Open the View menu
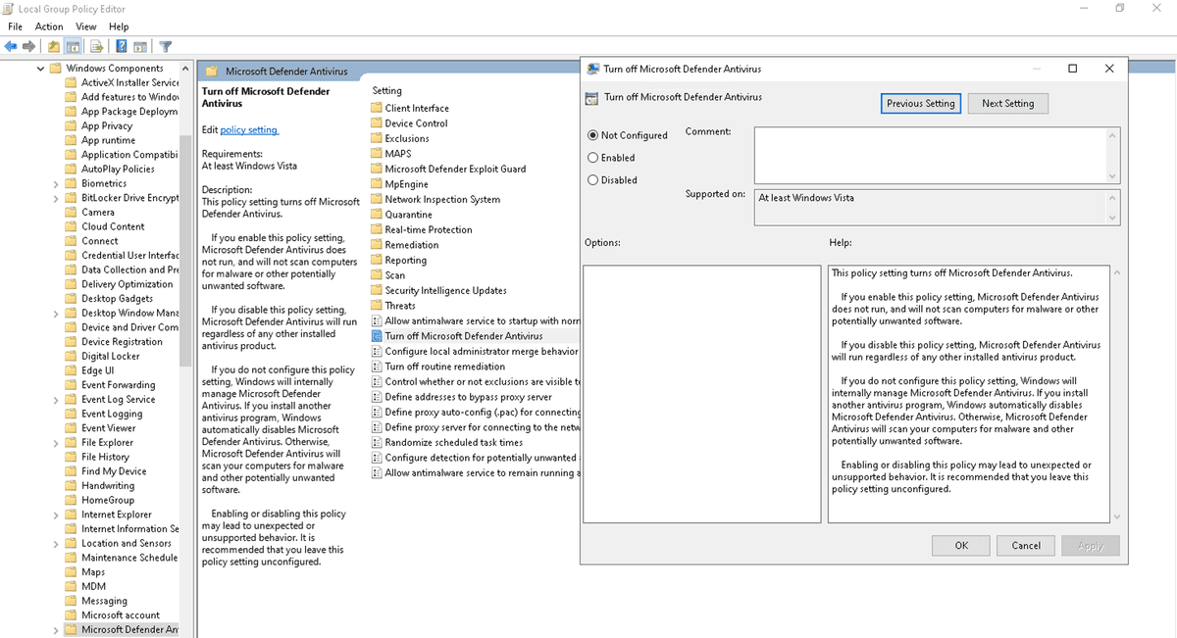The height and width of the screenshot is (638, 1177). pos(86,26)
